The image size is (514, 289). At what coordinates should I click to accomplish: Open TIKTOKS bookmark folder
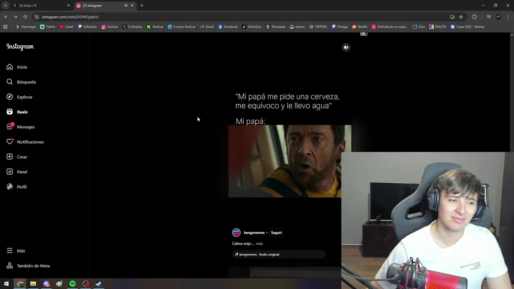(x=318, y=27)
